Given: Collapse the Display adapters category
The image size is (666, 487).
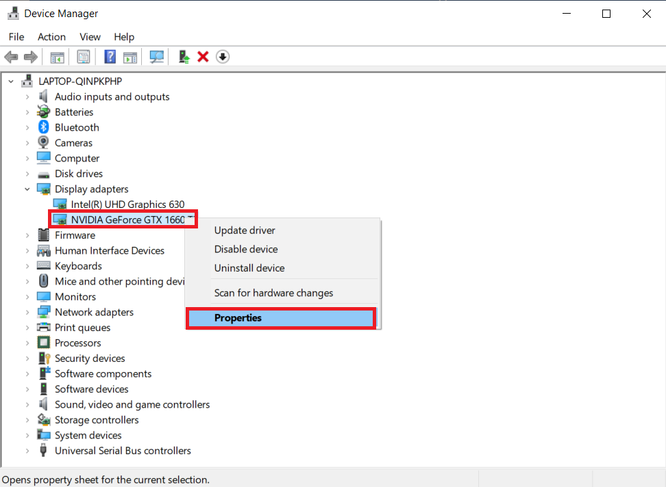Looking at the screenshot, I should pyautogui.click(x=27, y=189).
